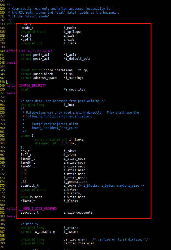
Task: Click the dev_t type
Action: [x=25, y=151]
